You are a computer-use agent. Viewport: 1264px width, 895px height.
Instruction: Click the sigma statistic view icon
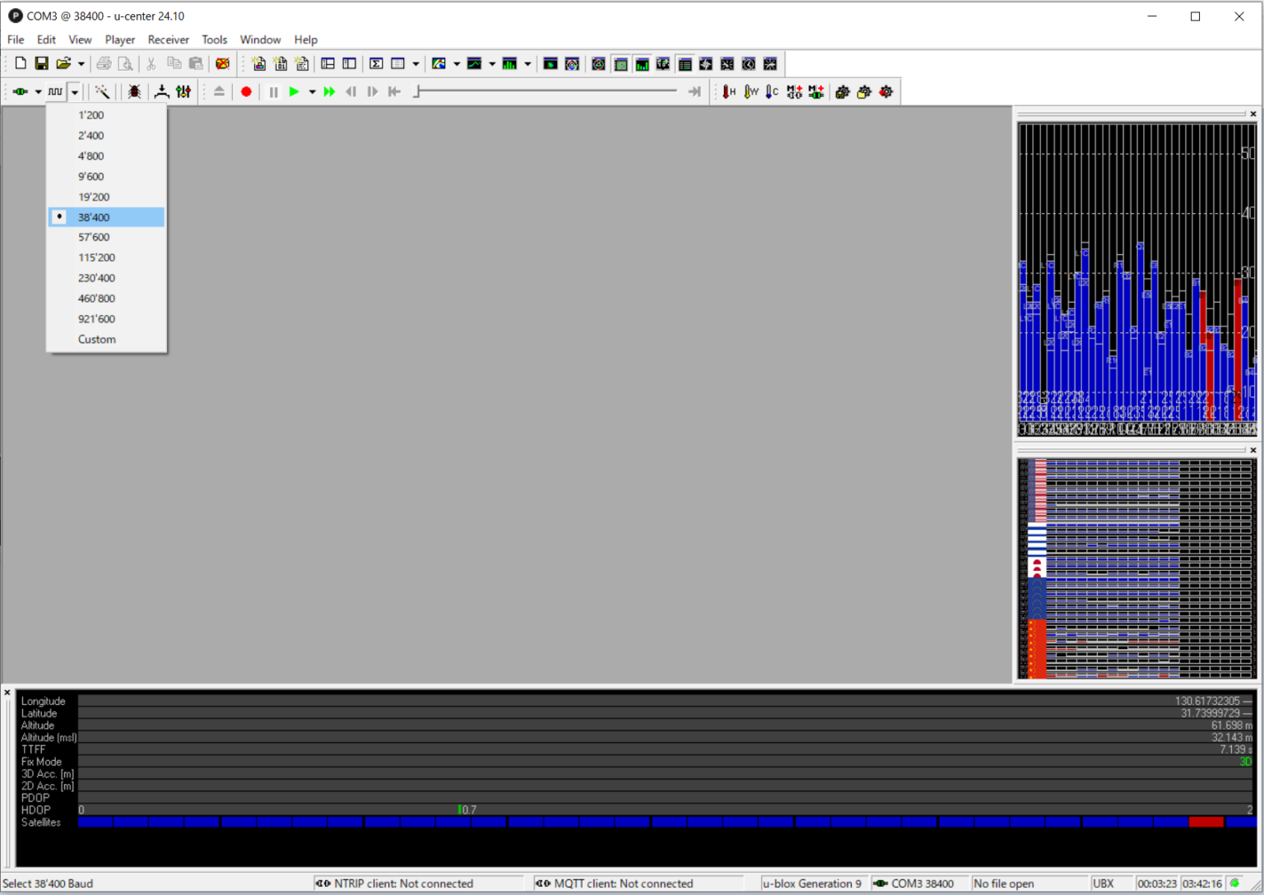click(x=376, y=64)
